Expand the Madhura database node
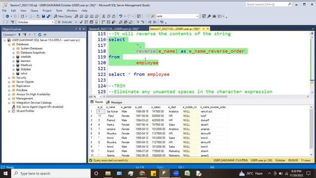Viewport: 316px width, 178px height. click(x=13, y=65)
